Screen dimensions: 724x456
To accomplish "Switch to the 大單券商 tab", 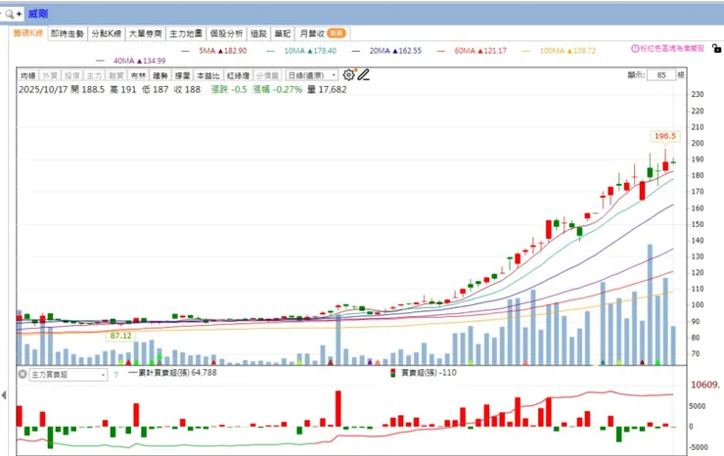I will [146, 33].
